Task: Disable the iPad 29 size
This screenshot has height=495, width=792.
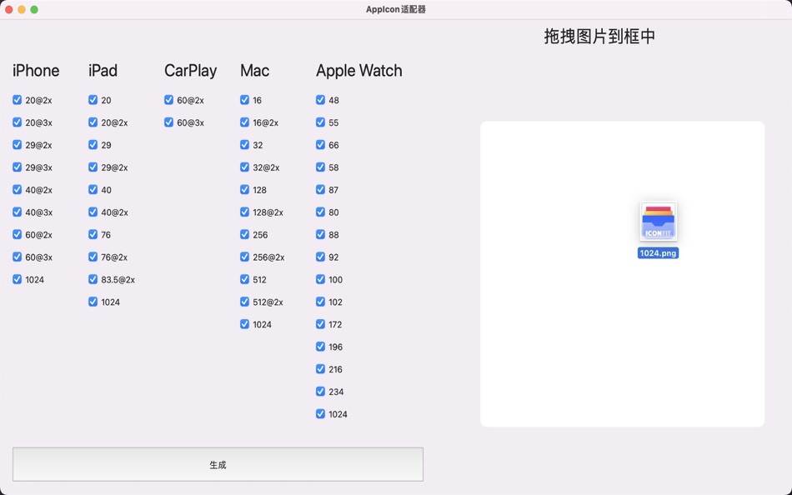Action: 93,145
